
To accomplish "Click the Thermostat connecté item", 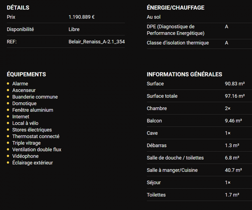I will 36,136.
